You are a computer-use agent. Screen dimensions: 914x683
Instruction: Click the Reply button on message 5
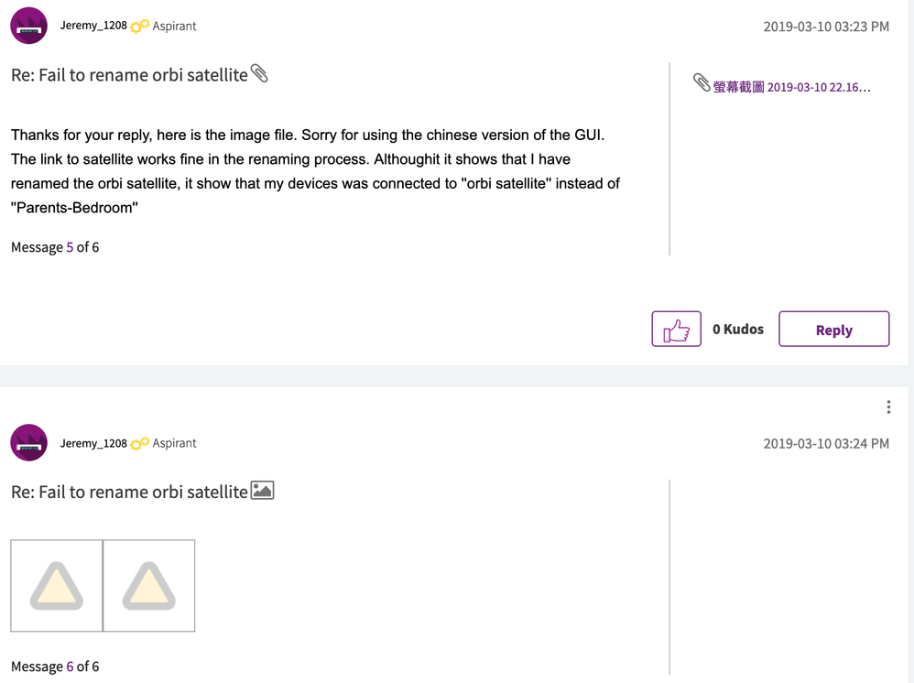(833, 330)
